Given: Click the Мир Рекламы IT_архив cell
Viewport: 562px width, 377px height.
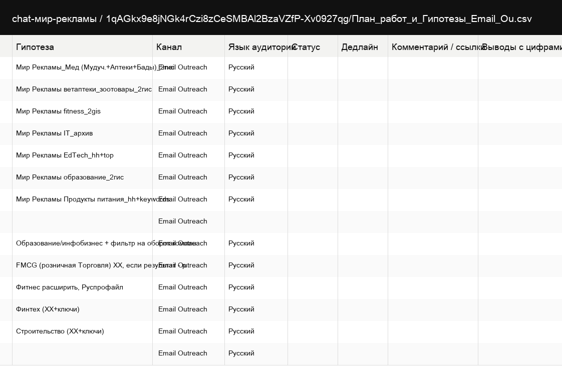Looking at the screenshot, I should (x=83, y=133).
